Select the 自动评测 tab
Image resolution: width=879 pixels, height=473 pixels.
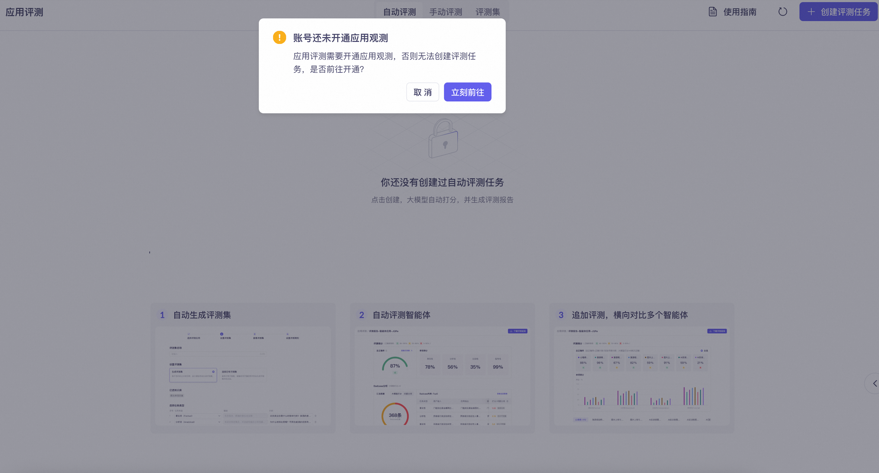click(x=399, y=12)
